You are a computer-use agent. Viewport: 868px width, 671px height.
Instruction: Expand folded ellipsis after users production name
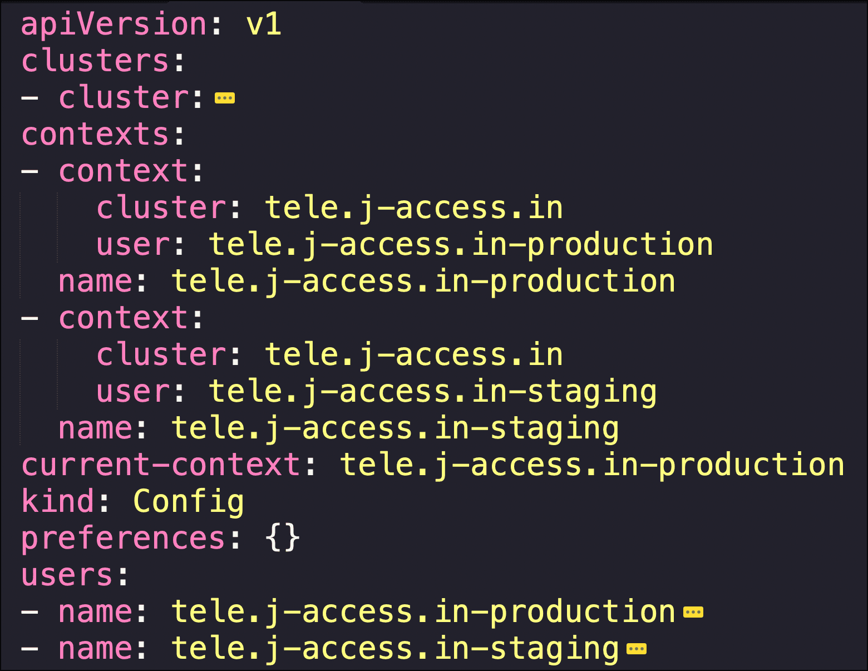[693, 613]
